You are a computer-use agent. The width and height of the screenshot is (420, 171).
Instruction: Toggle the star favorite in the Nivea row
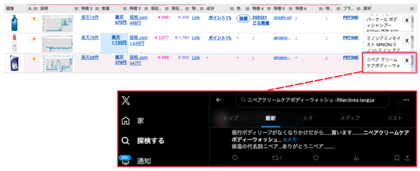[x=34, y=59]
